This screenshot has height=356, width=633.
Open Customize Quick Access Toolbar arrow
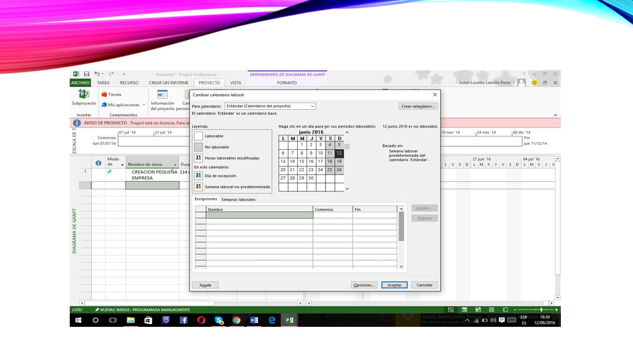pos(124,74)
